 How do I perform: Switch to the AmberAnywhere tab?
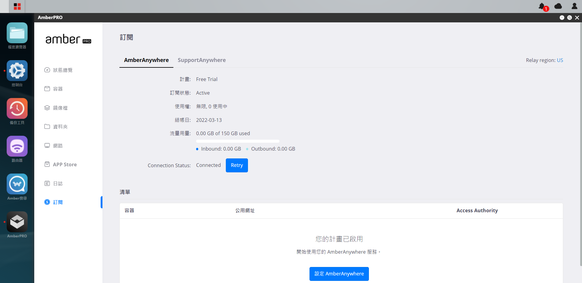pyautogui.click(x=146, y=60)
